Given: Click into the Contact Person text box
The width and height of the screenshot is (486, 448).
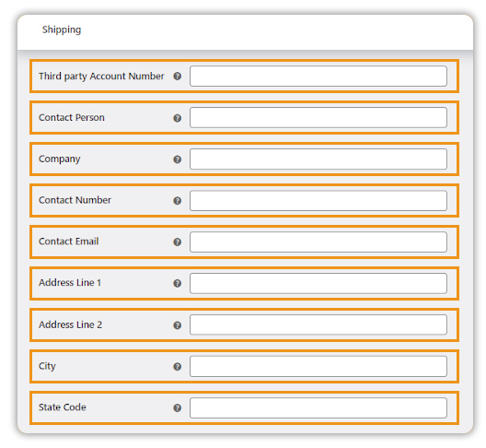Looking at the screenshot, I should [318, 118].
